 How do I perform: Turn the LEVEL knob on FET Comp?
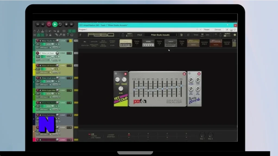[x=121, y=89]
